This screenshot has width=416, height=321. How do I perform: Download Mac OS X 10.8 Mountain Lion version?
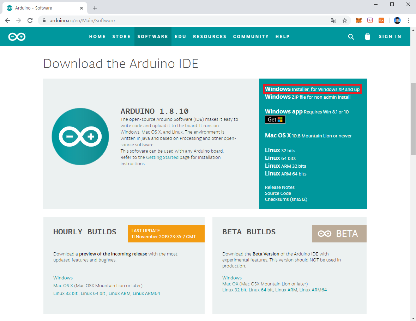coord(308,136)
